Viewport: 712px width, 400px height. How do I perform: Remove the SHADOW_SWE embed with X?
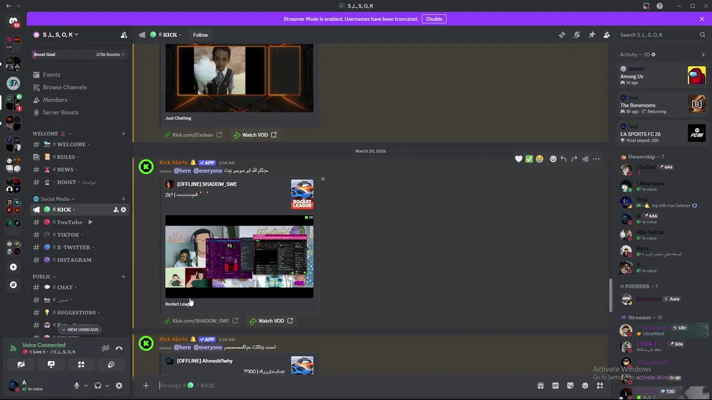(323, 179)
